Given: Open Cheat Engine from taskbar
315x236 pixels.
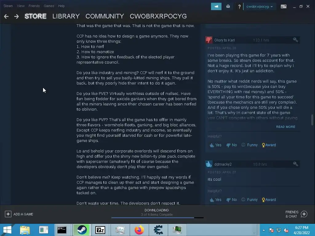Looking at the screenshot, I should pos(158,230).
